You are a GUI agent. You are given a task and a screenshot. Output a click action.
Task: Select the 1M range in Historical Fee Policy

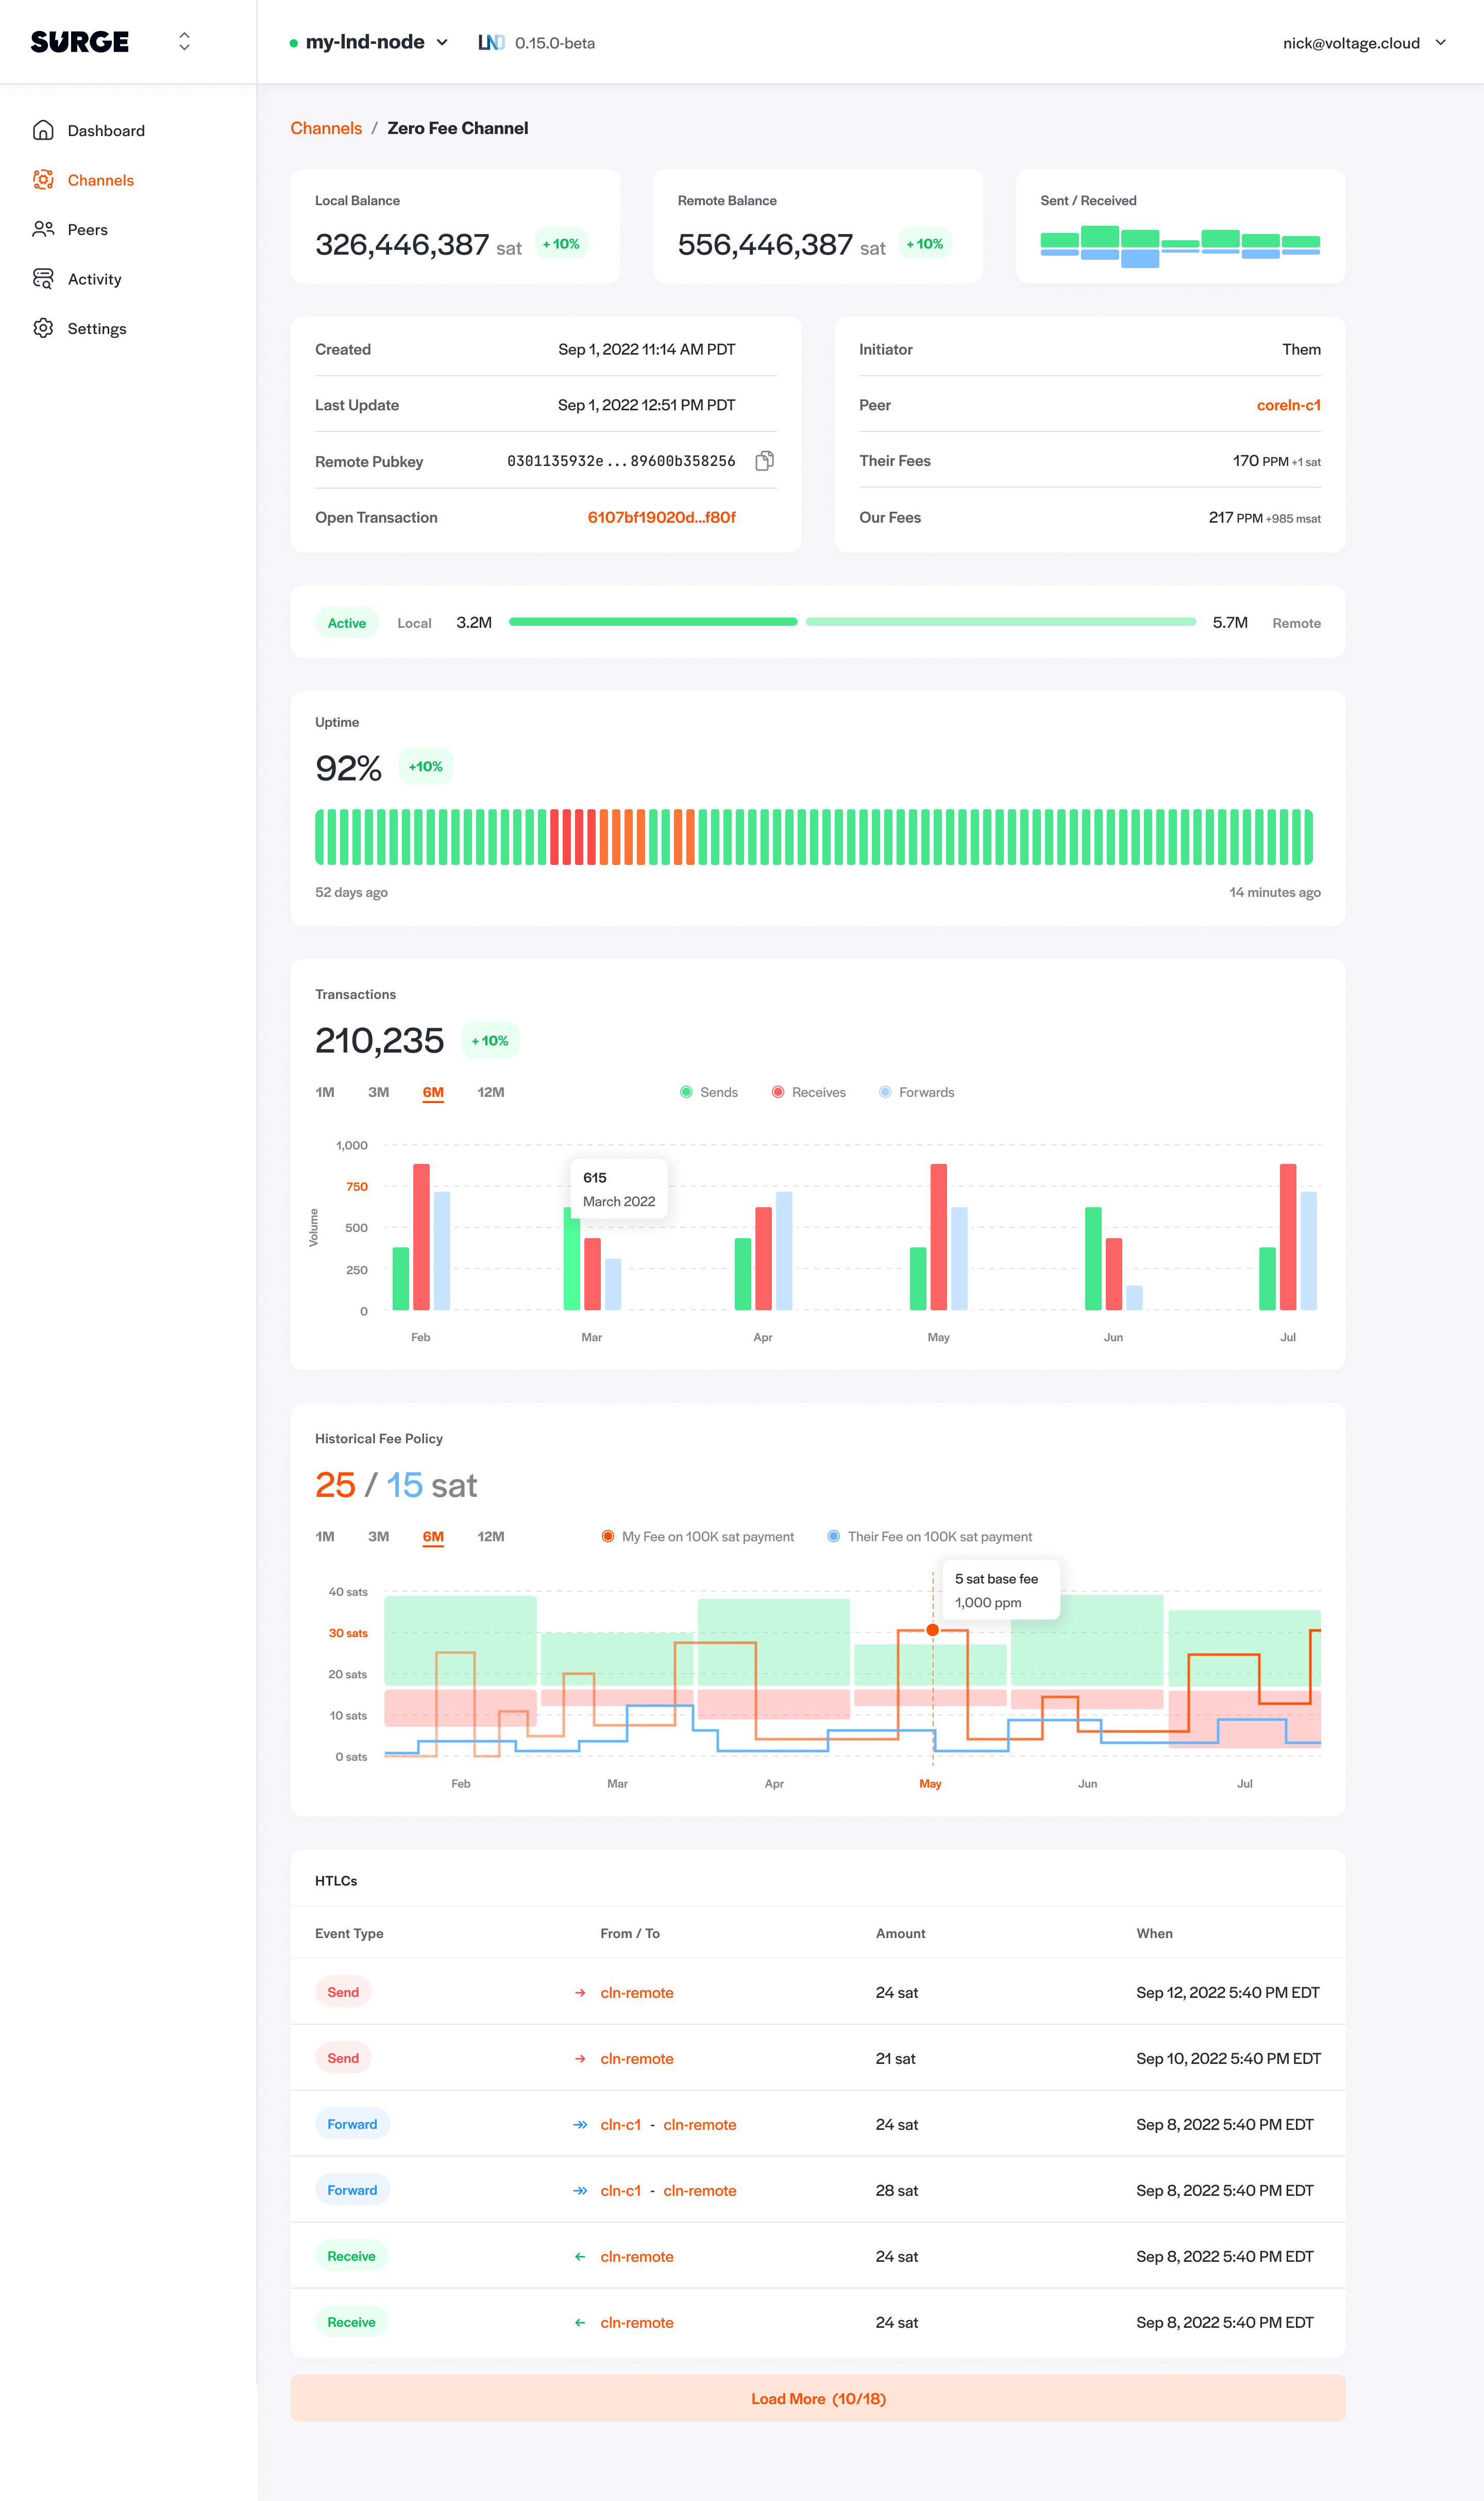[325, 1537]
